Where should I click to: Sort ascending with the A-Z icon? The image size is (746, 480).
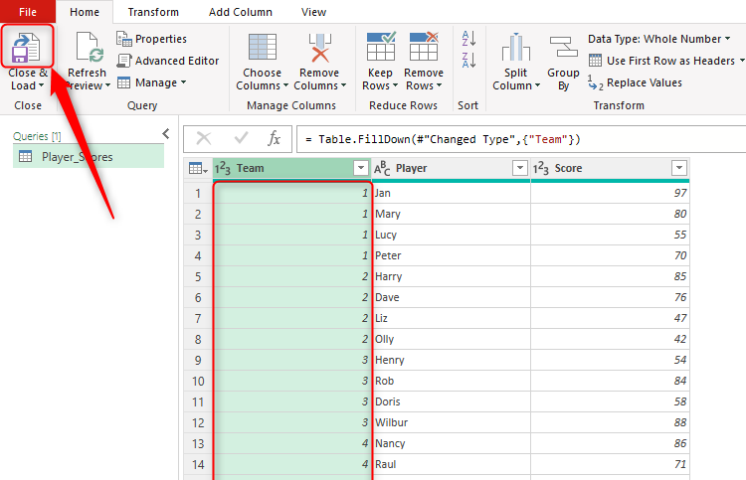[x=468, y=38]
